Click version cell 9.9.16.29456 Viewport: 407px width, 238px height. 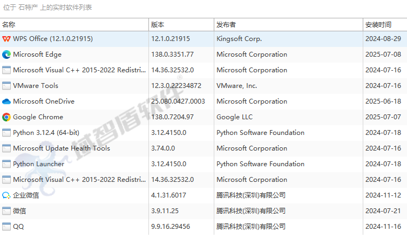[x=171, y=227]
